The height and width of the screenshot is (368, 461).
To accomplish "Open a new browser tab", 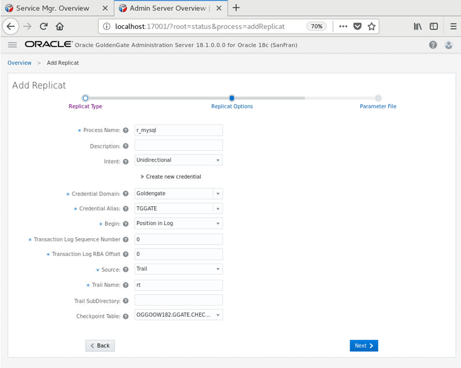I will pos(236,8).
